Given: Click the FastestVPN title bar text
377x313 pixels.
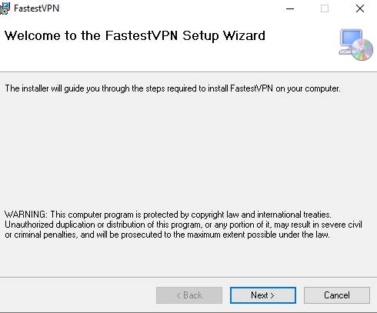Looking at the screenshot, I should click(x=36, y=8).
